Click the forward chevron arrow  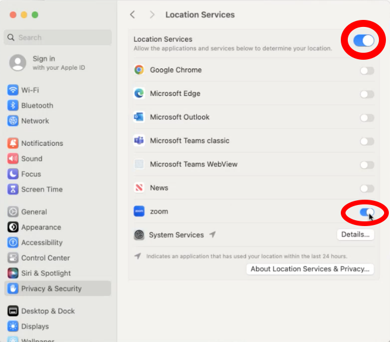[x=152, y=15]
